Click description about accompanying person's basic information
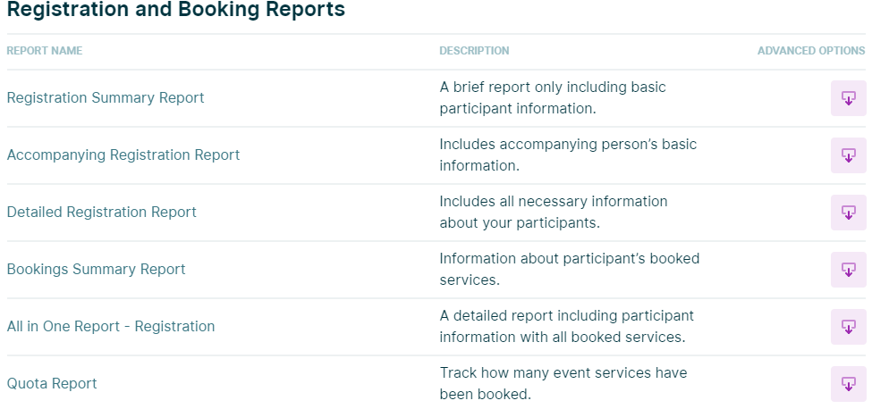Image resolution: width=872 pixels, height=409 pixels. click(568, 155)
